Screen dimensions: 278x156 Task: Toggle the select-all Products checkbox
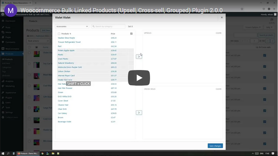coord(59,34)
